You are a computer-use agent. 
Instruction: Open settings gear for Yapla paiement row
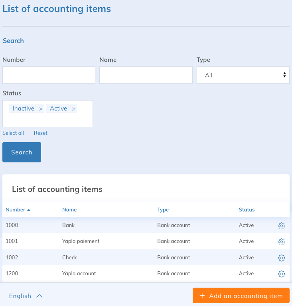click(x=281, y=241)
